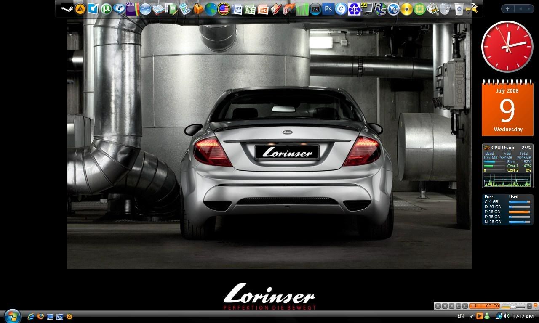539x323 pixels.
Task: Launch Firefox from Quick Launch
Action: (x=40, y=316)
